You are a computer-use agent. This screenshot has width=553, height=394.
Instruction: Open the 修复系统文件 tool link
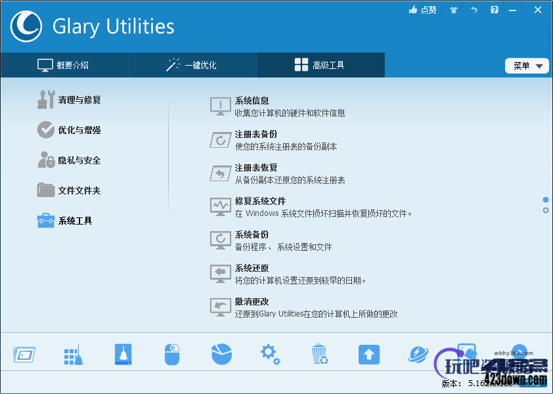(x=260, y=201)
